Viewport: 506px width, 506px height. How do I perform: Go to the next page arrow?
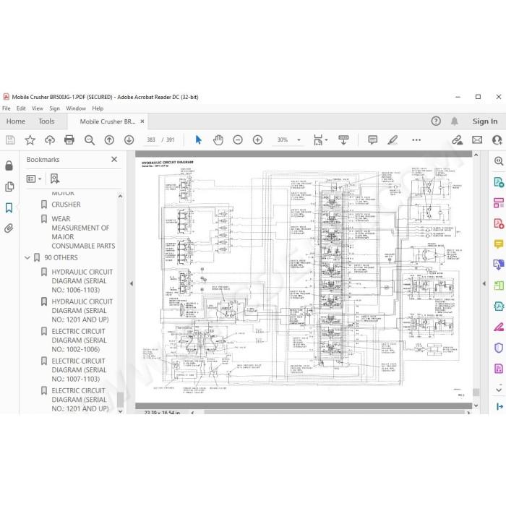[129, 140]
